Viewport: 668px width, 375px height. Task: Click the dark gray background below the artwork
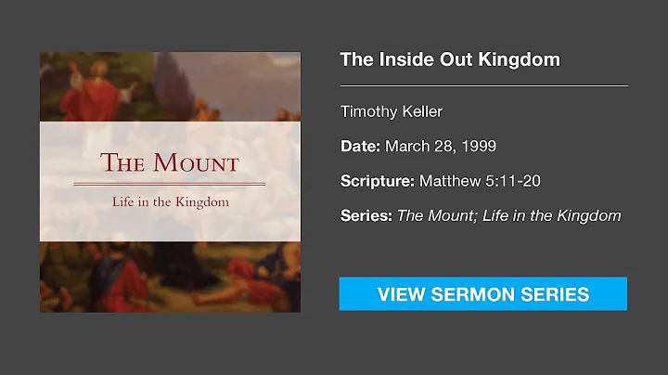click(x=170, y=343)
